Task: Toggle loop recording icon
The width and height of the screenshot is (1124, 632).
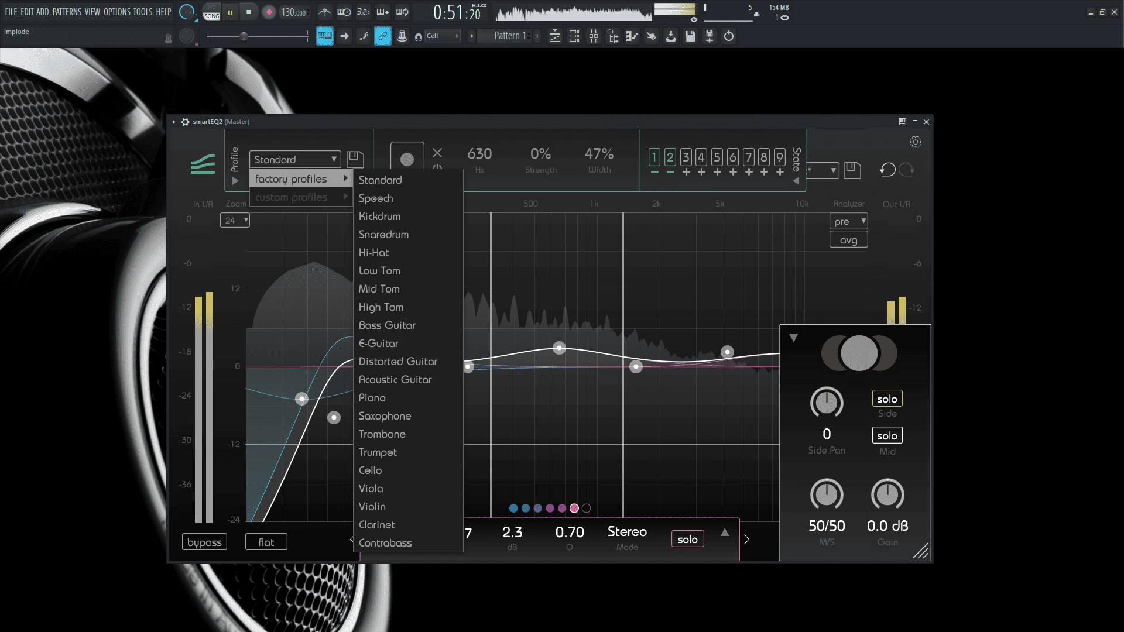Action: point(402,12)
